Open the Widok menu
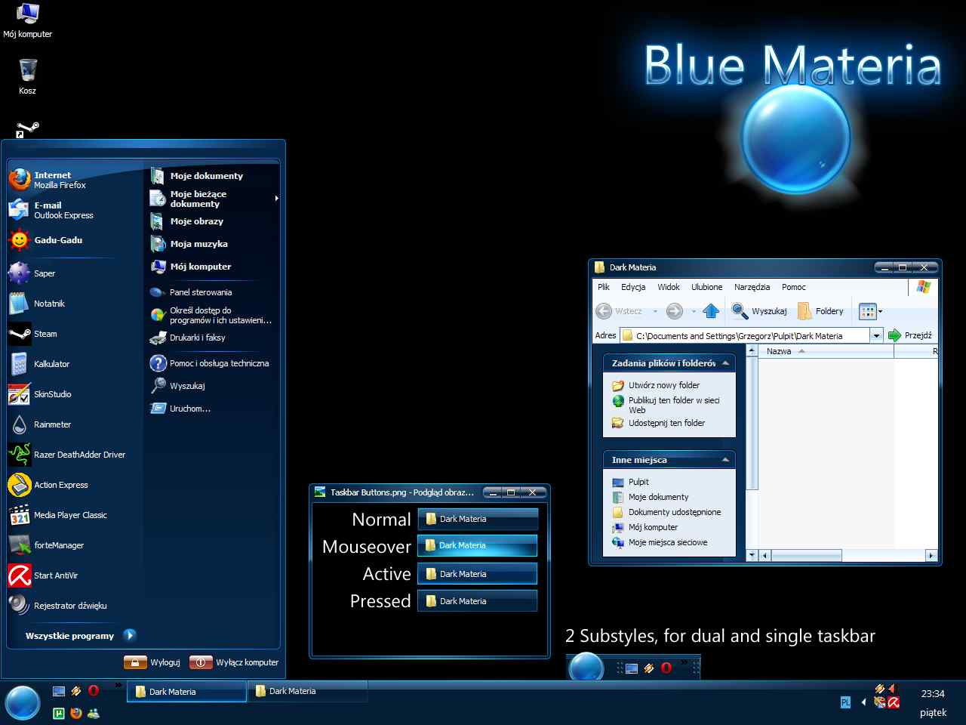This screenshot has width=966, height=725. pyautogui.click(x=669, y=287)
